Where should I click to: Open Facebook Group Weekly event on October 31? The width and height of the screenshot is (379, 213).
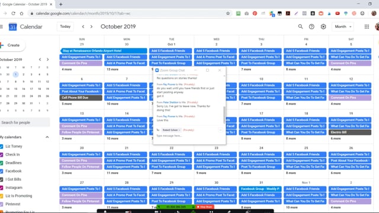261,189
